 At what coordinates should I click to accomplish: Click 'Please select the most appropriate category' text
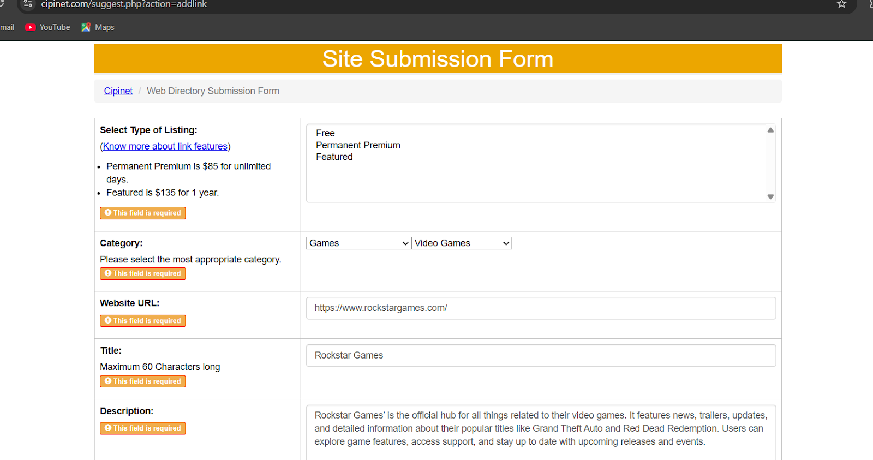pyautogui.click(x=190, y=260)
